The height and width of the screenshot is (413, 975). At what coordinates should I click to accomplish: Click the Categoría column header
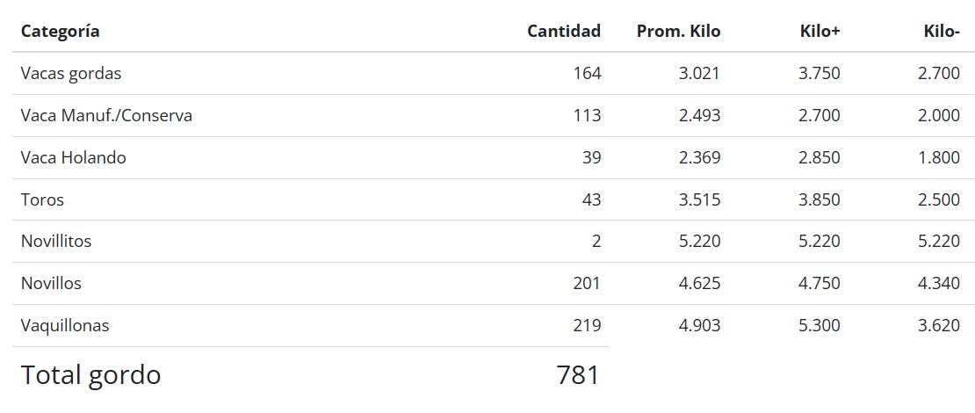click(60, 32)
